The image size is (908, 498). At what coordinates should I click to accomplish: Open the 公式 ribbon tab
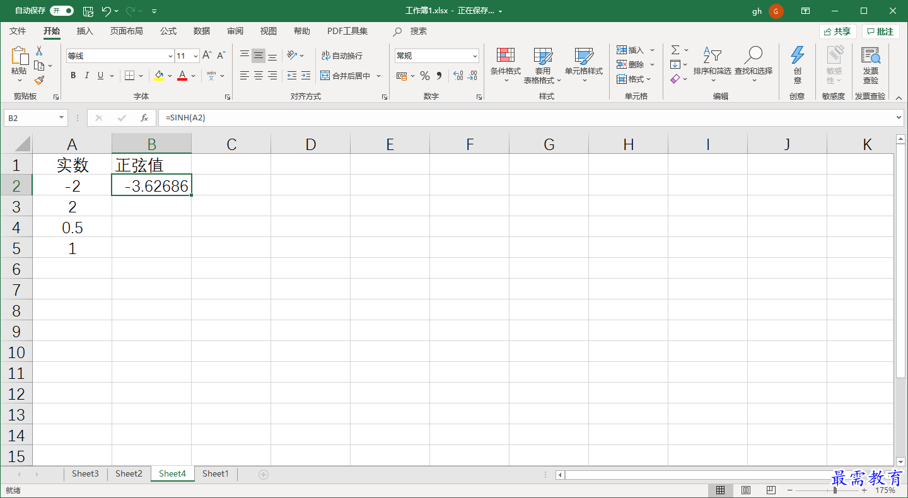168,31
